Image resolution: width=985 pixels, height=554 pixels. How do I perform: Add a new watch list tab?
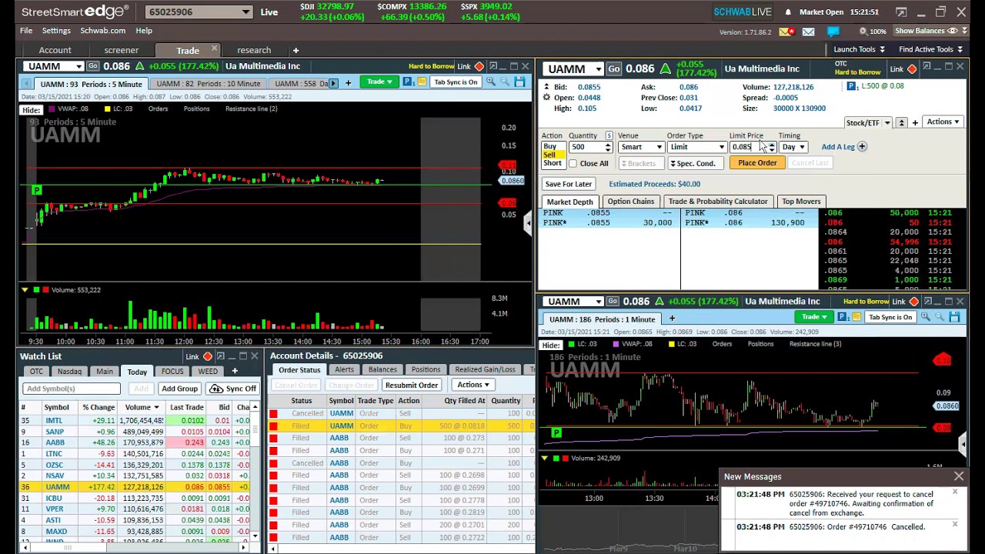pyautogui.click(x=235, y=371)
